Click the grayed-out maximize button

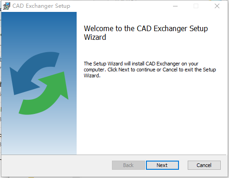pyautogui.click(x=196, y=6)
